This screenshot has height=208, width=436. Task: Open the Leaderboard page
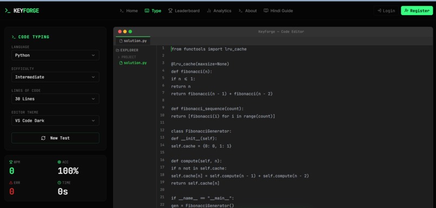coord(184,11)
